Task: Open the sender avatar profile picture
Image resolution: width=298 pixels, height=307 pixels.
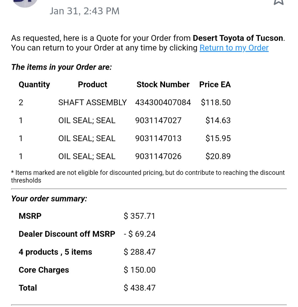Action: 25,3
